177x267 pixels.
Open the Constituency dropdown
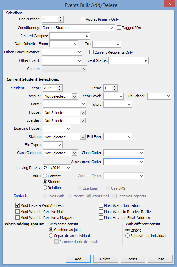(x=112, y=28)
